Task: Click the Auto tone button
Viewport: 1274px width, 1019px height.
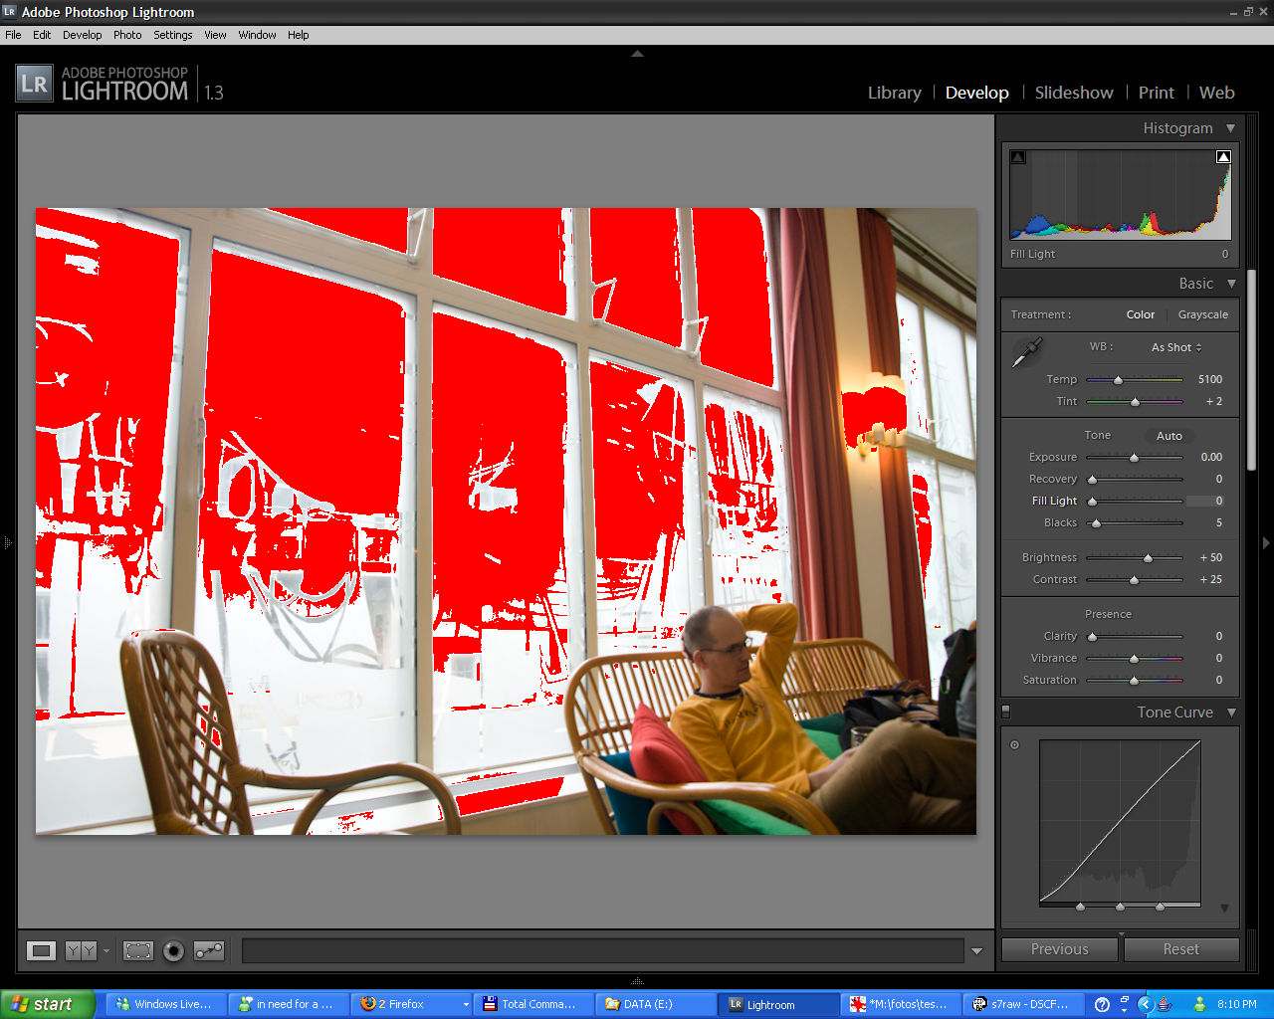Action: pyautogui.click(x=1168, y=436)
